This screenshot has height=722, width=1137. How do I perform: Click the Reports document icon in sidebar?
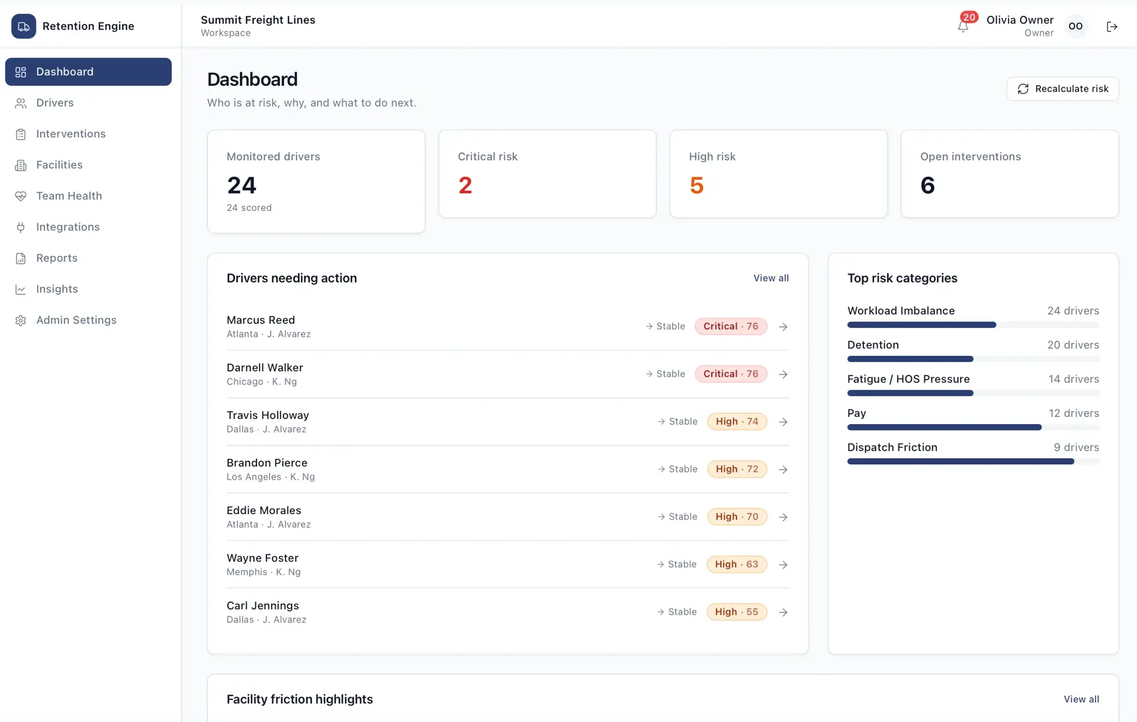[21, 258]
